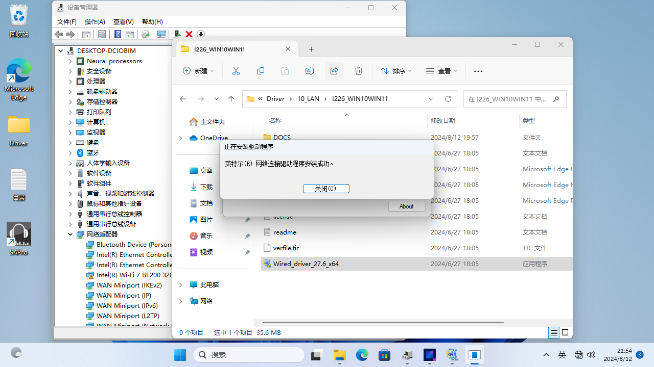Click the Share icon in Explorer toolbar
Screen dimensions: 654x367
pos(334,71)
